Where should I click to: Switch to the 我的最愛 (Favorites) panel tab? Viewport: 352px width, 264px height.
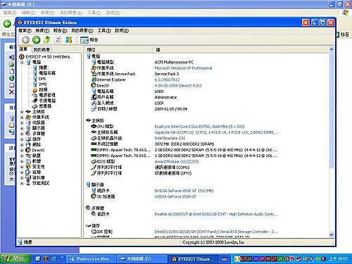pyautogui.click(x=42, y=49)
